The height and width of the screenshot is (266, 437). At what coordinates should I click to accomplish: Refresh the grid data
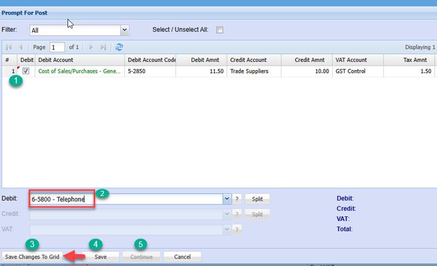[119, 47]
